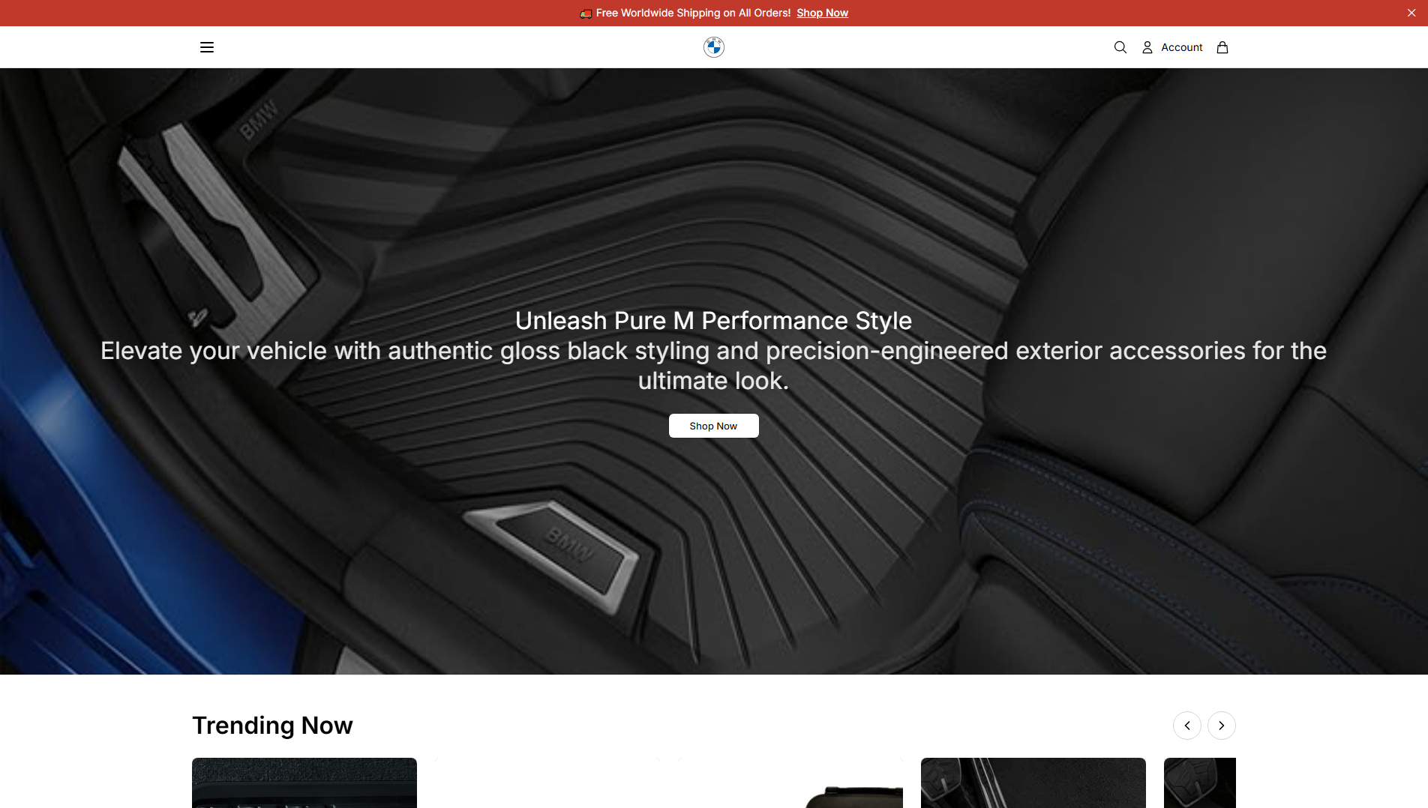Open the shopping bag cart icon

point(1222,47)
